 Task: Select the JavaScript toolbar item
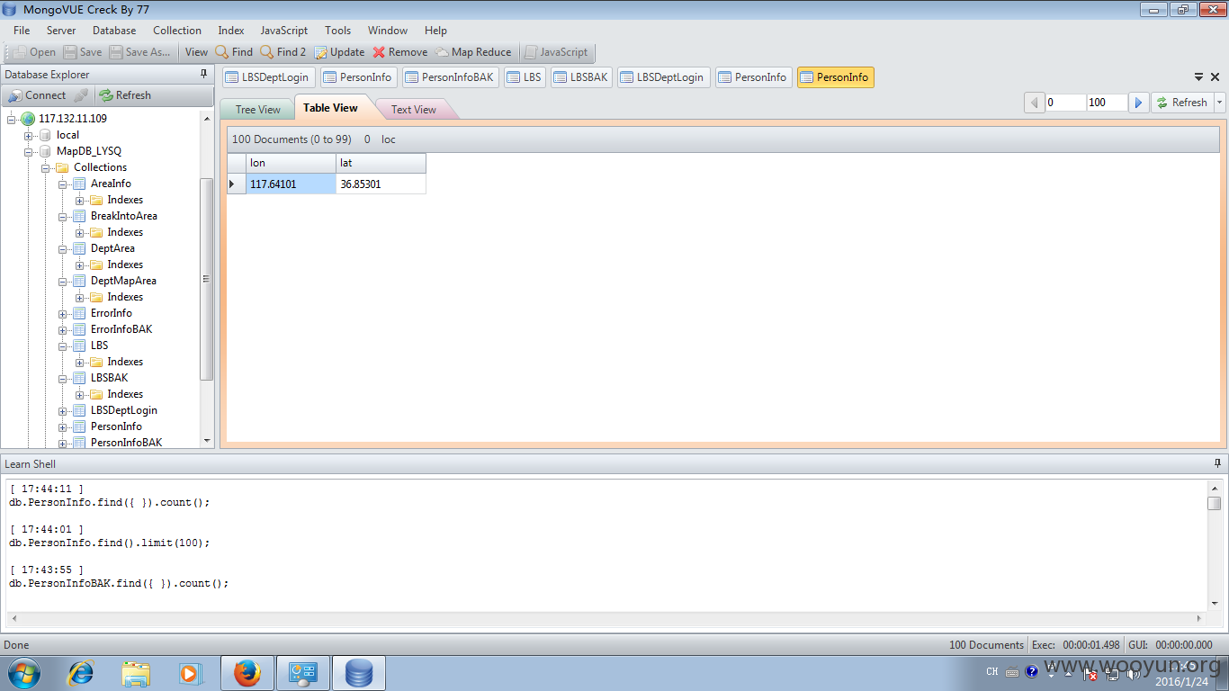[x=556, y=52]
